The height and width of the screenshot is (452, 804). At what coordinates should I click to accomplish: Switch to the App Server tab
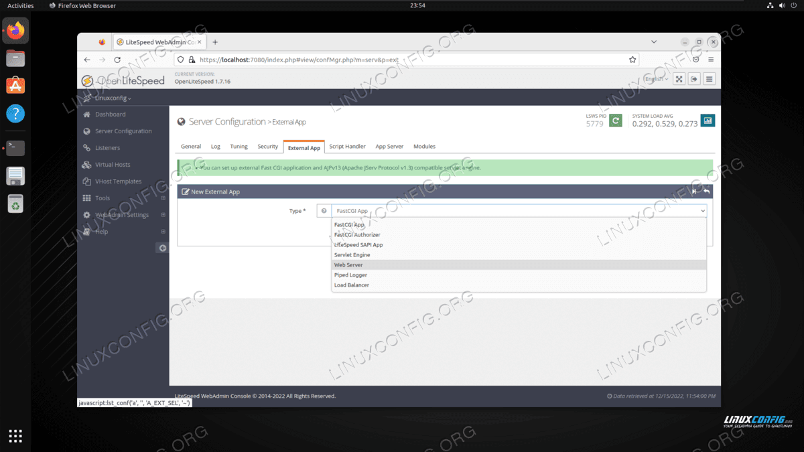(389, 147)
